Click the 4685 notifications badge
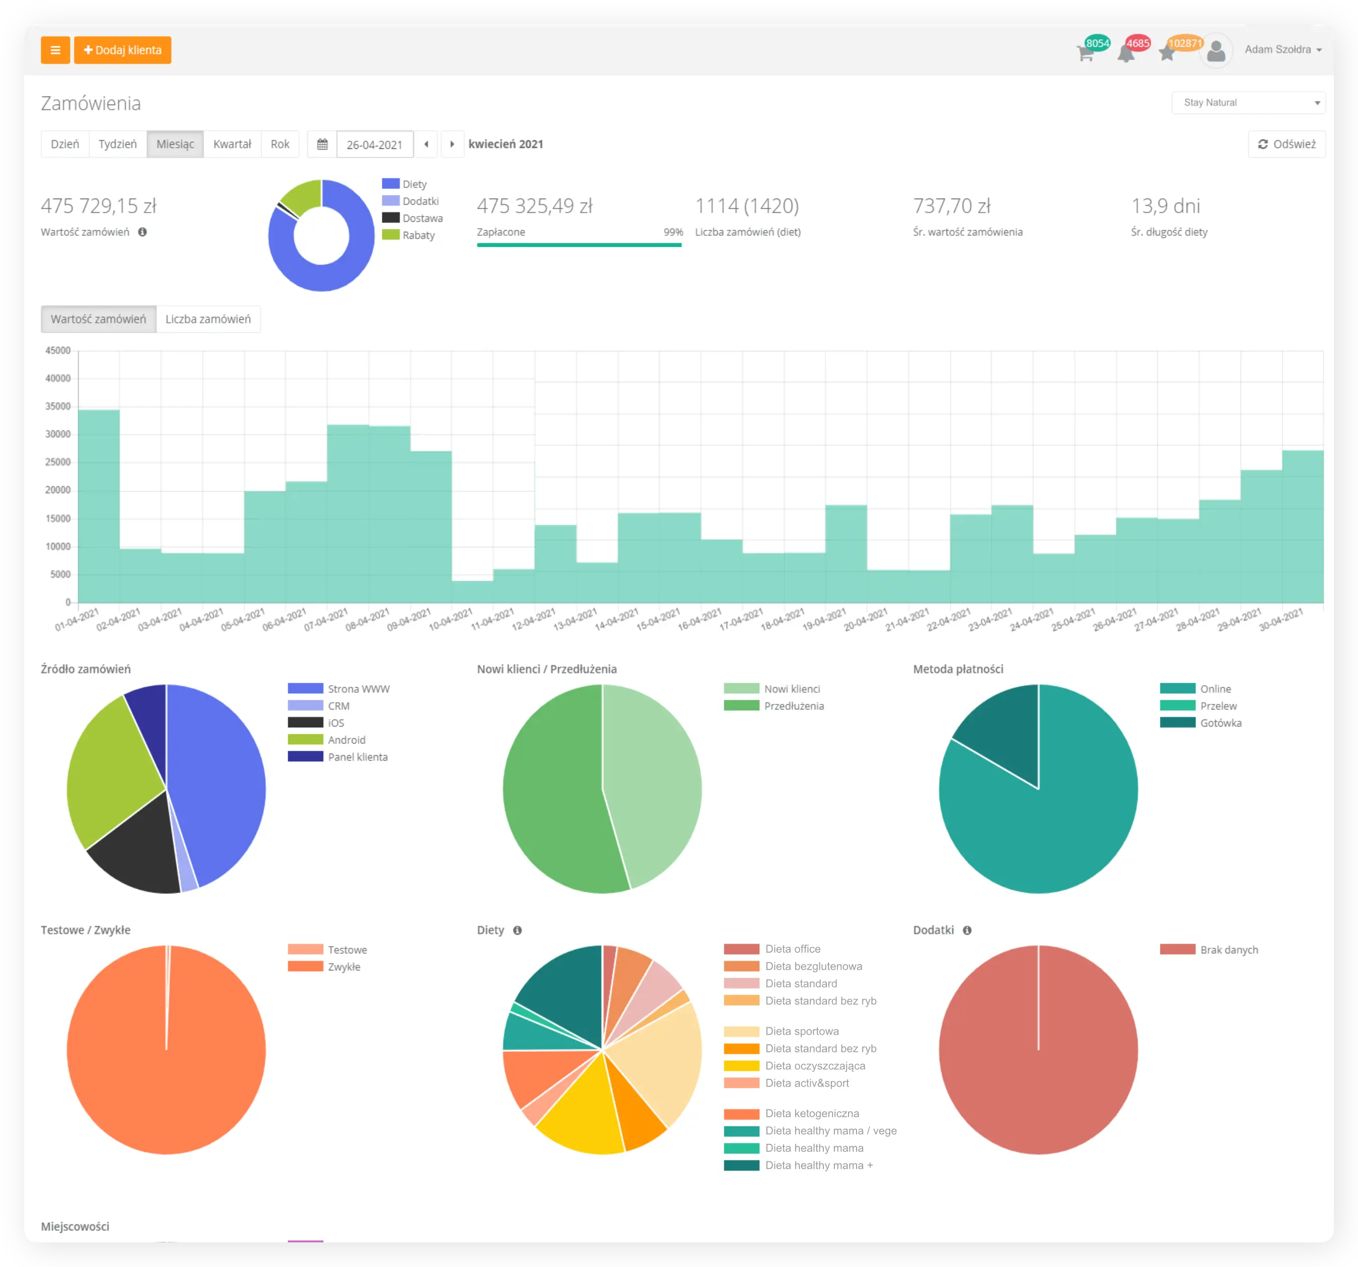This screenshot has height=1267, width=1358. 1137,43
